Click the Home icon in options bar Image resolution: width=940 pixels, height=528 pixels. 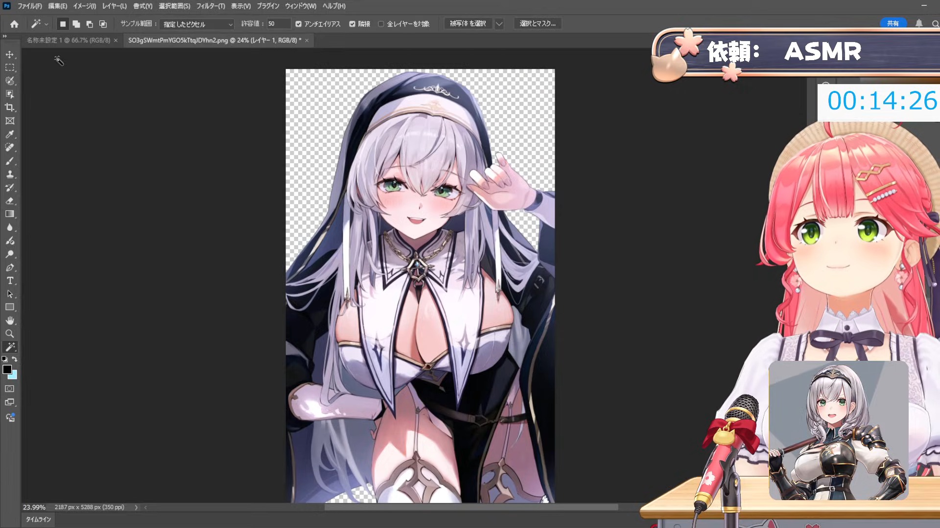coord(14,23)
